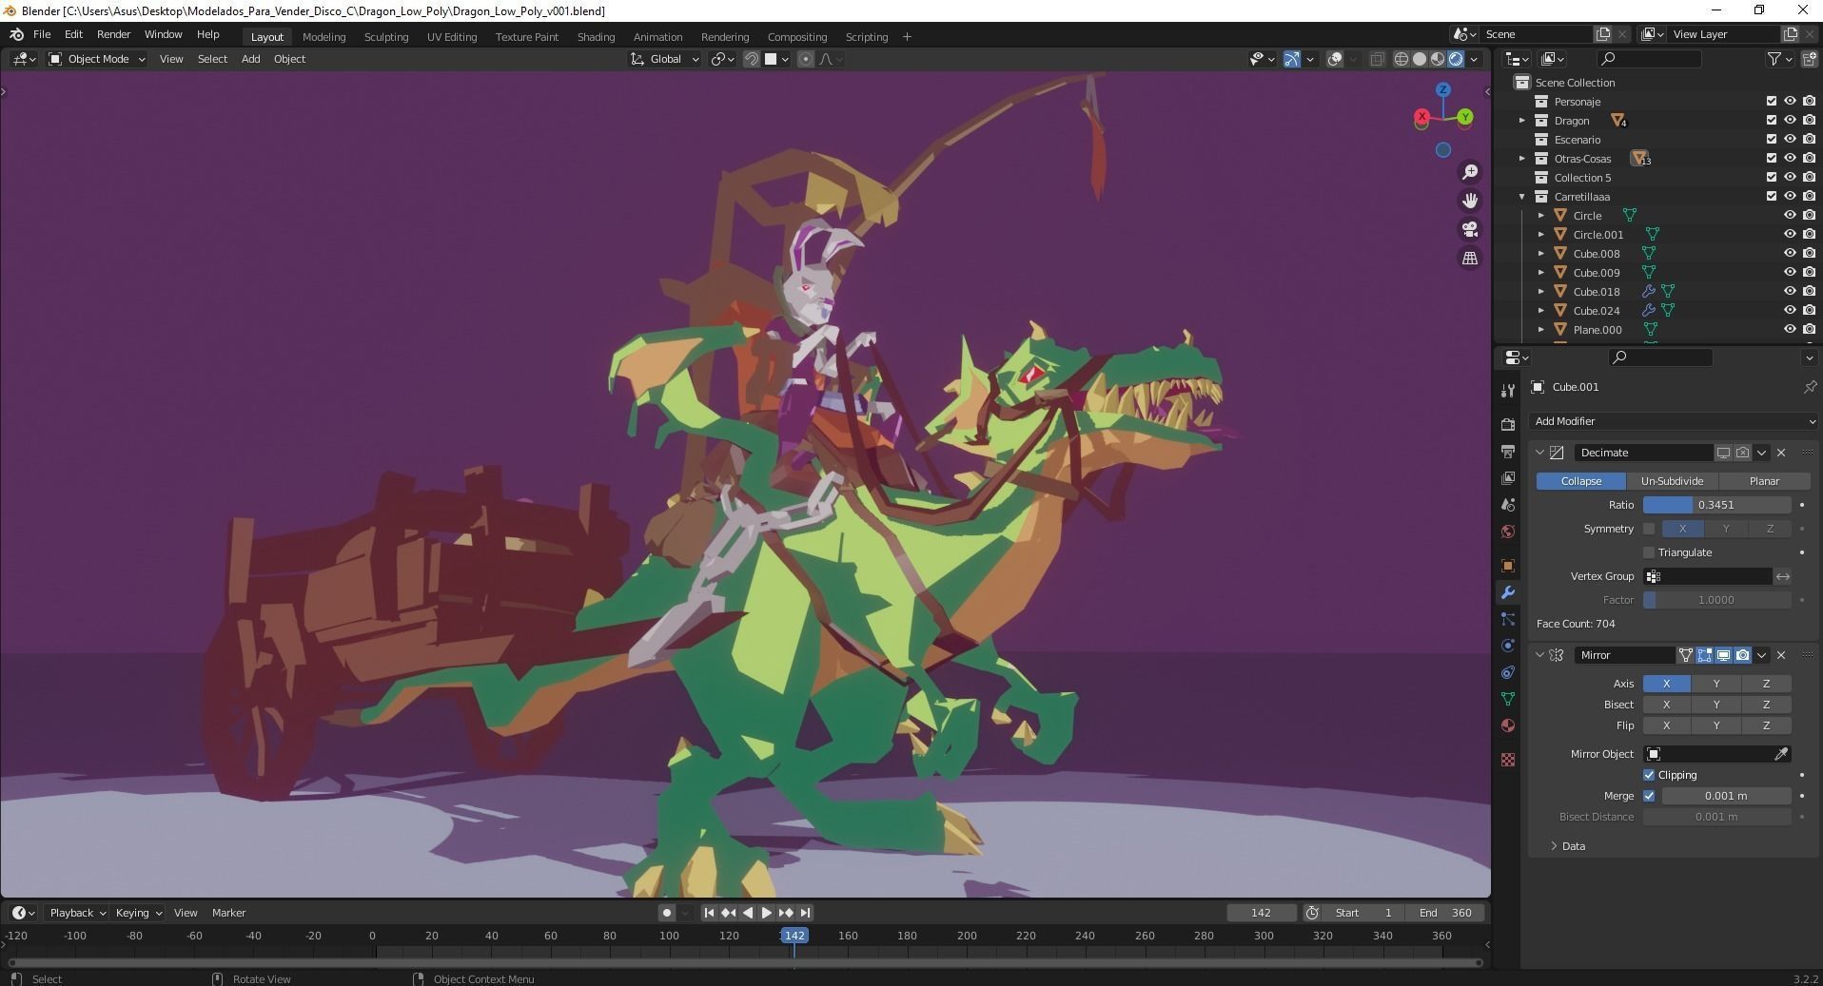
Task: Exclude Dragon collection from view layer
Action: 1771,121
